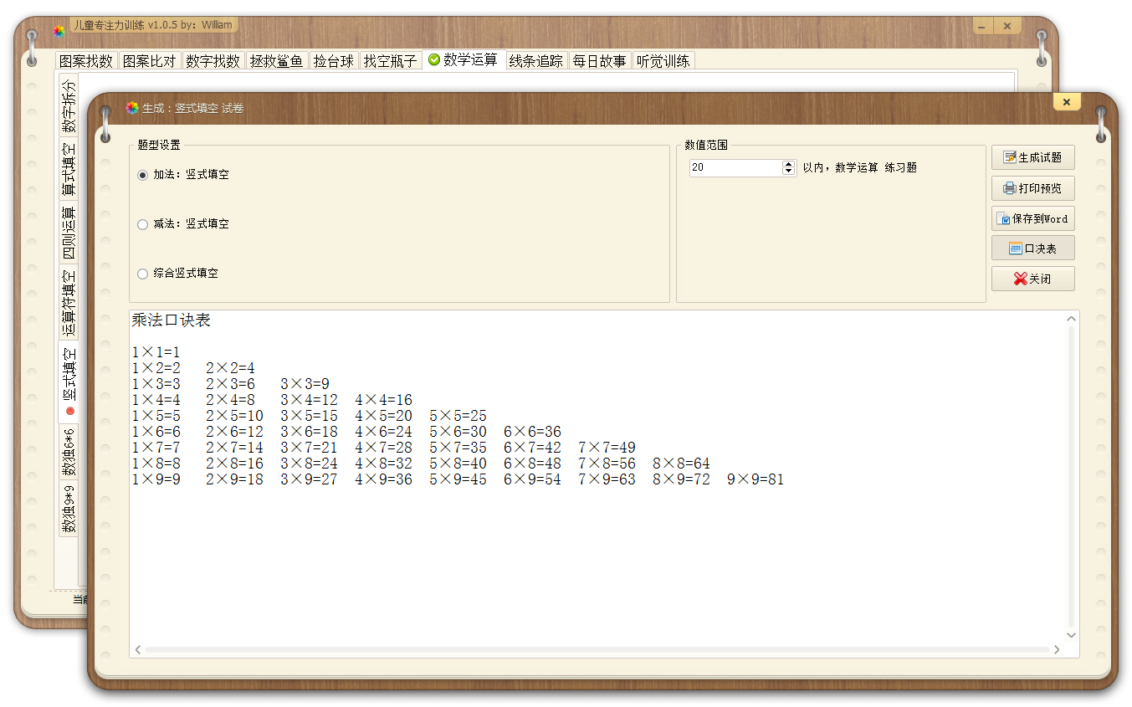Screen dimensions: 1132x707
Task: Click the colorful icon in 竖式填空 dialog title bar
Action: coord(131,107)
